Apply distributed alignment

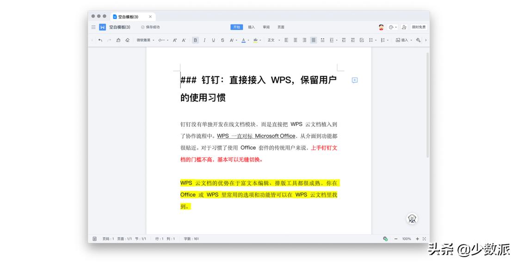tap(322, 40)
